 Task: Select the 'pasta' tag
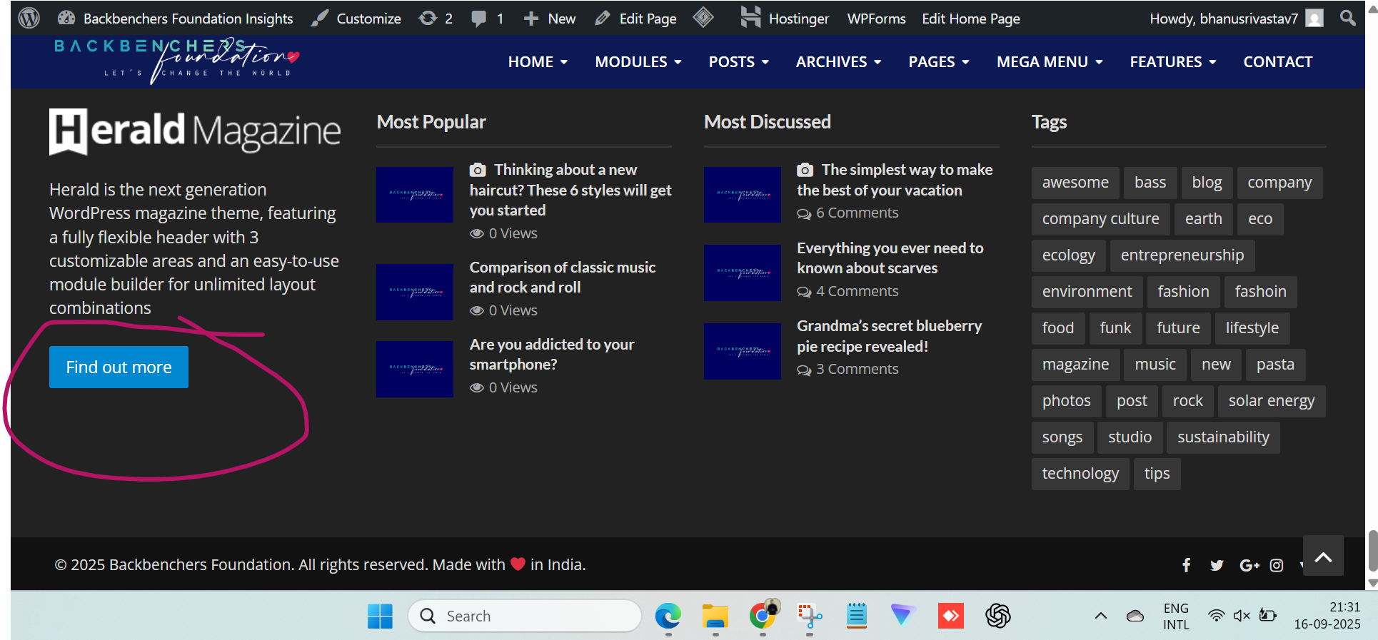pyautogui.click(x=1275, y=365)
